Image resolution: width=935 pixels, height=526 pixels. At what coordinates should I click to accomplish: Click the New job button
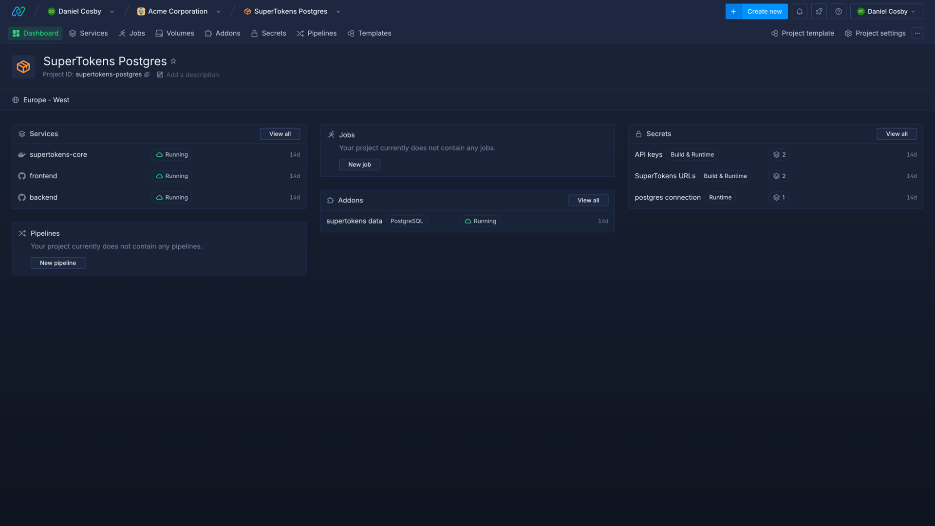359,165
